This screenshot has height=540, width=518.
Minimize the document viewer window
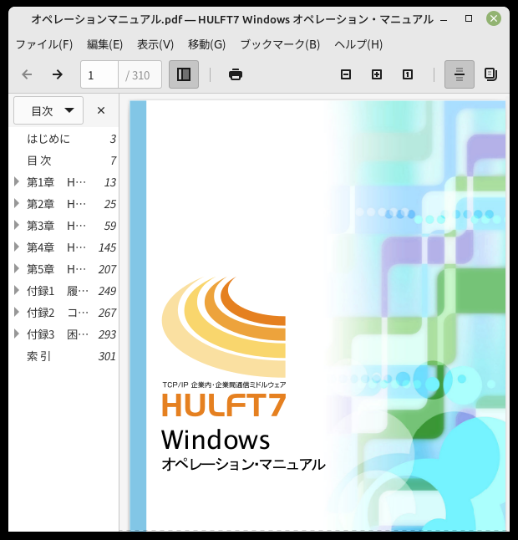444,19
